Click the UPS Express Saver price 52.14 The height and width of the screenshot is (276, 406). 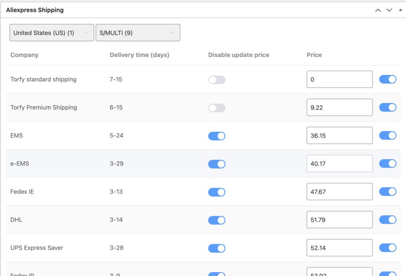pyautogui.click(x=339, y=248)
